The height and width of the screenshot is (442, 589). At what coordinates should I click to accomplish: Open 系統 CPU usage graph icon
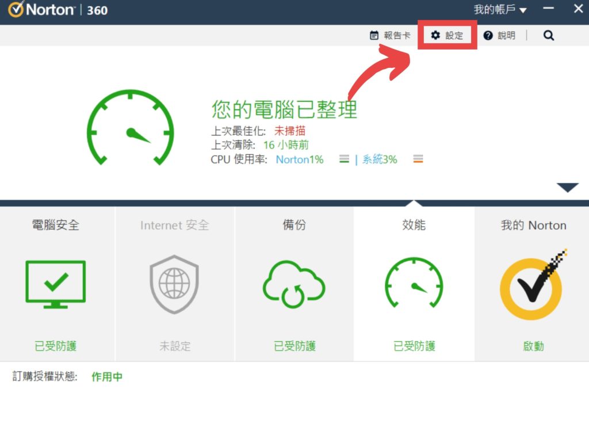418,159
